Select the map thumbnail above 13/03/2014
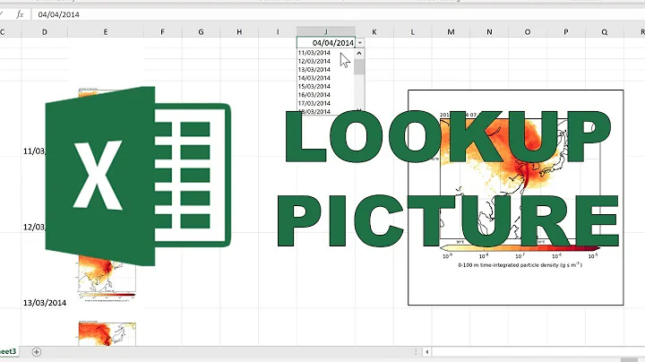 coord(107,278)
